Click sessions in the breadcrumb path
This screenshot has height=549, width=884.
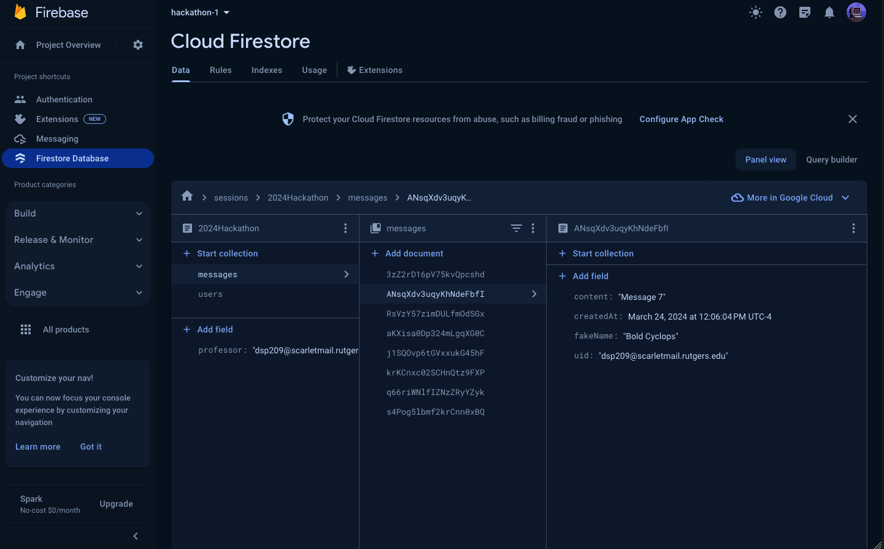pyautogui.click(x=231, y=198)
